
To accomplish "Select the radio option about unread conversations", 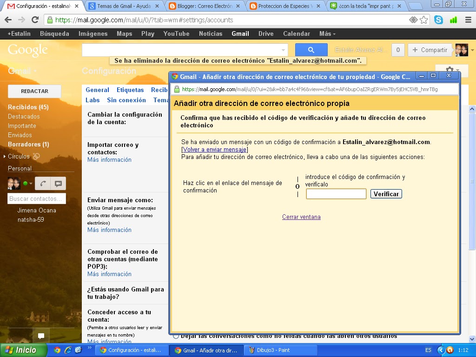I will [x=176, y=337].
